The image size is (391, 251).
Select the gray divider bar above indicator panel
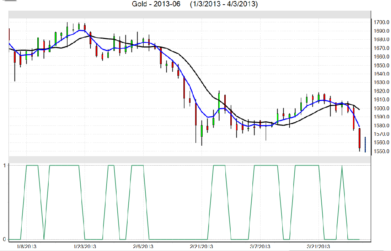189,160
